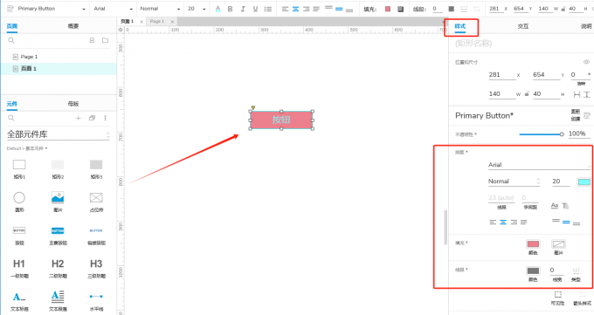This screenshot has height=315, width=594.
Task: Open the widget style manager icon top-left
Action: tap(10, 9)
